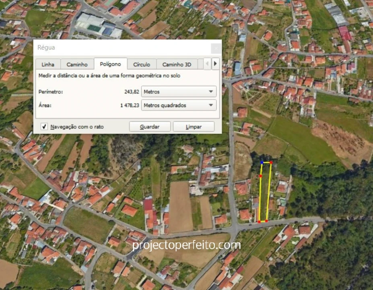Screen dimensions: 373x290
Task: Select the blue vertex at the polygon's top
Action: click(262, 162)
